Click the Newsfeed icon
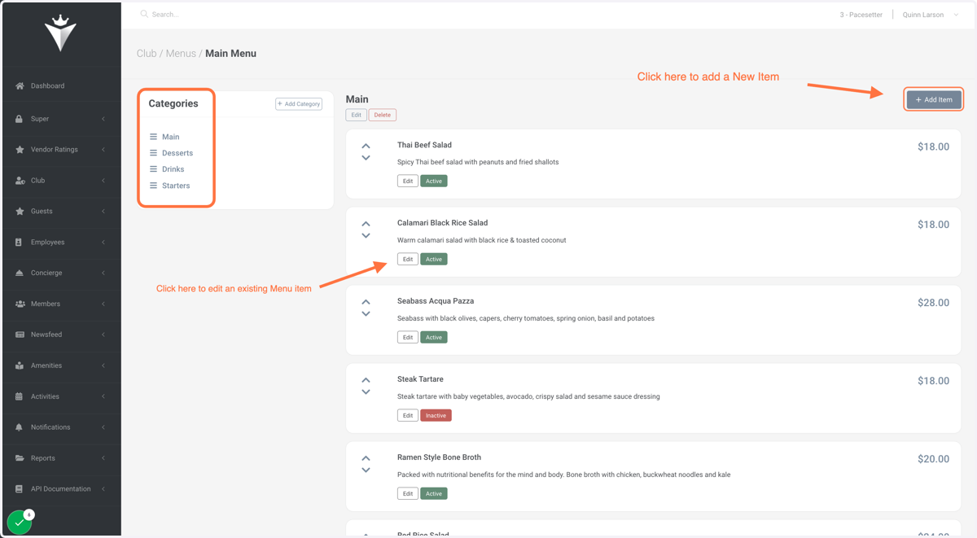 (20, 335)
